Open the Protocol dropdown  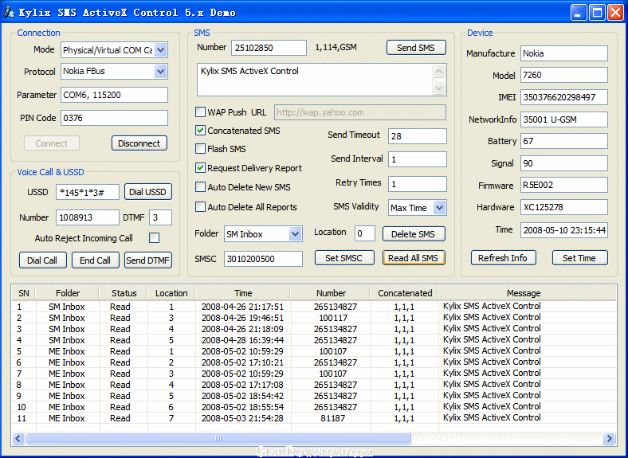(x=161, y=72)
